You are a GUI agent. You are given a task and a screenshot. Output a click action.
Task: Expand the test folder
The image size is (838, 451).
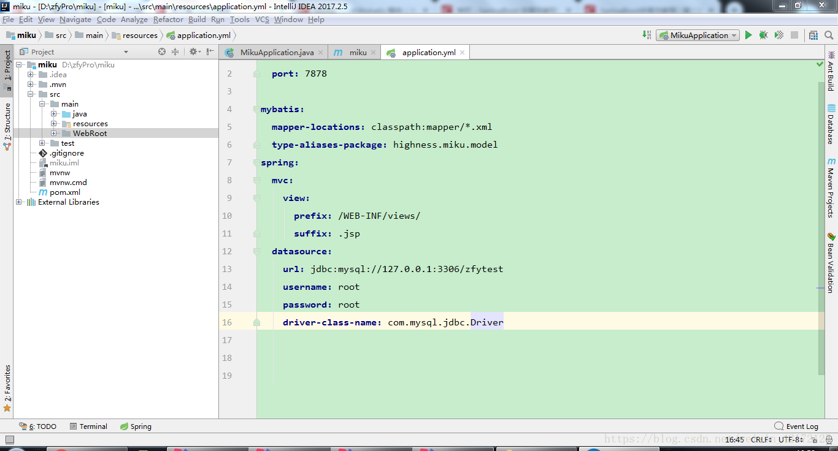click(42, 143)
